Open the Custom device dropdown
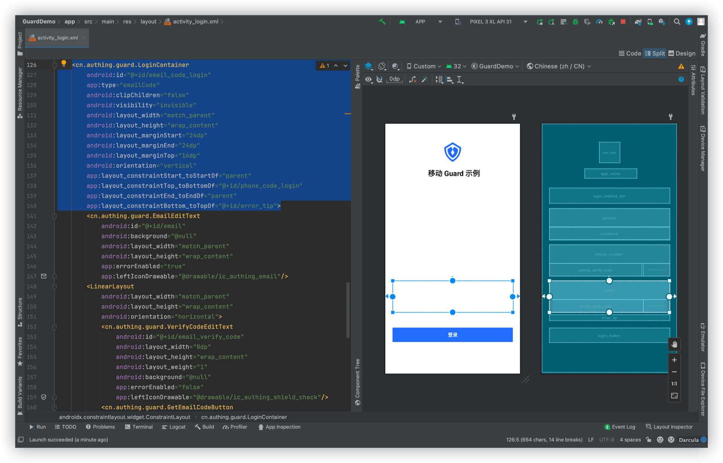The width and height of the screenshot is (723, 463). coord(424,66)
